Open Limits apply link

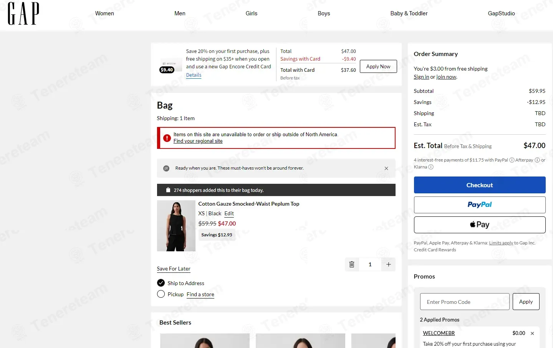click(x=501, y=243)
